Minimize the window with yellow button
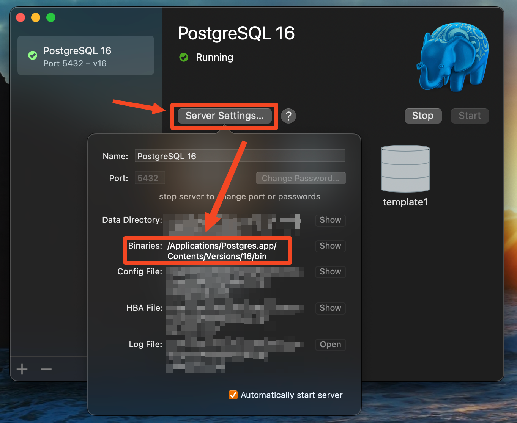 pyautogui.click(x=36, y=17)
